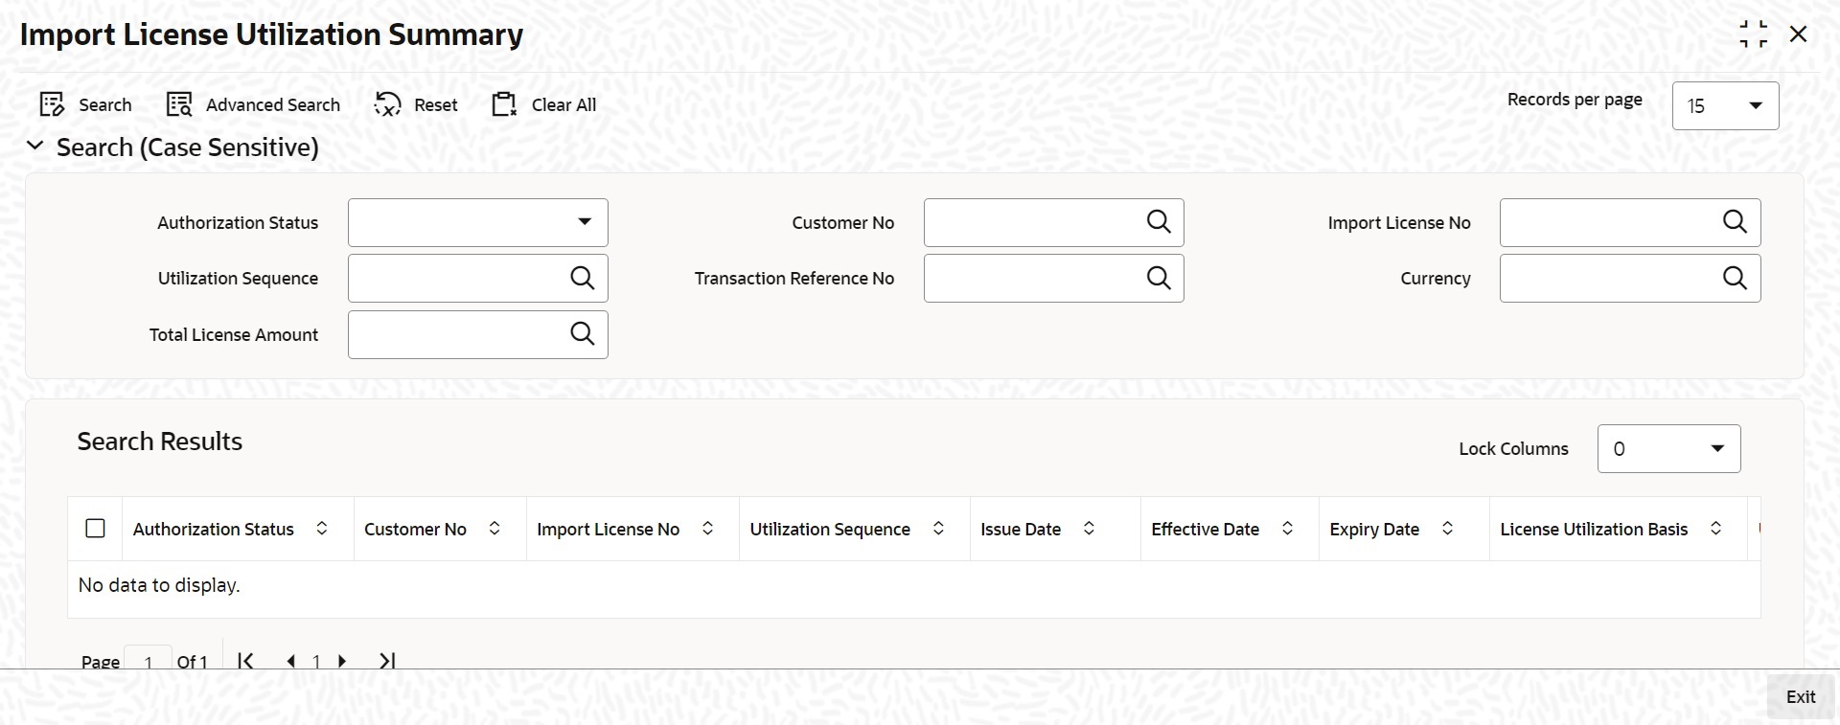The width and height of the screenshot is (1840, 725).
Task: Open Records per page dropdown
Action: (1725, 105)
